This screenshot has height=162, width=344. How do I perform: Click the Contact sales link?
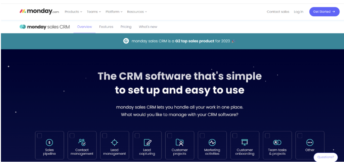(x=278, y=12)
